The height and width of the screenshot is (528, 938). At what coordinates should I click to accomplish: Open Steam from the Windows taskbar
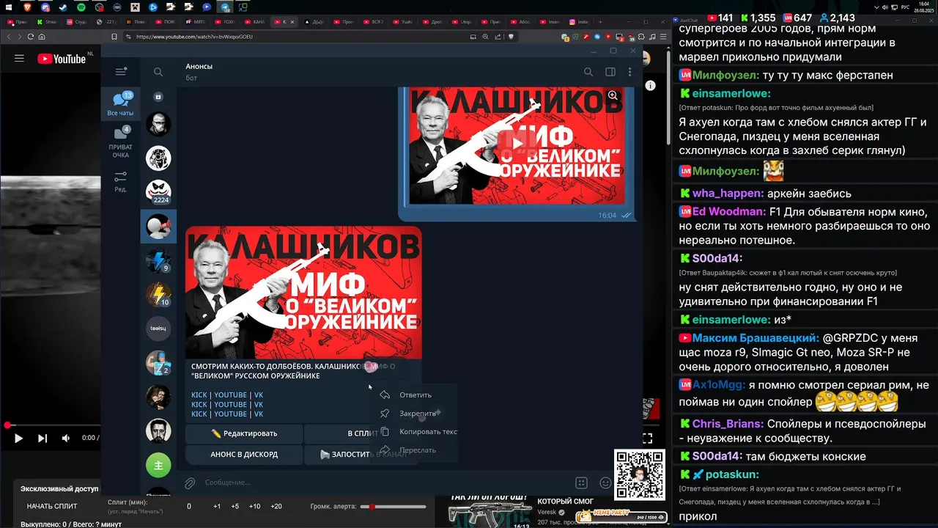coord(63,7)
